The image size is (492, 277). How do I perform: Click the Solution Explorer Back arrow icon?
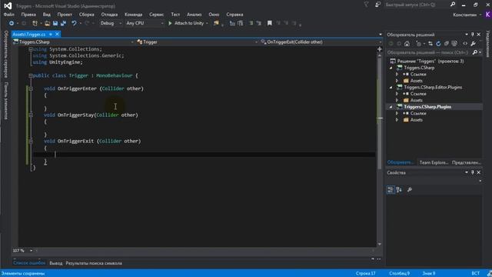(x=391, y=44)
